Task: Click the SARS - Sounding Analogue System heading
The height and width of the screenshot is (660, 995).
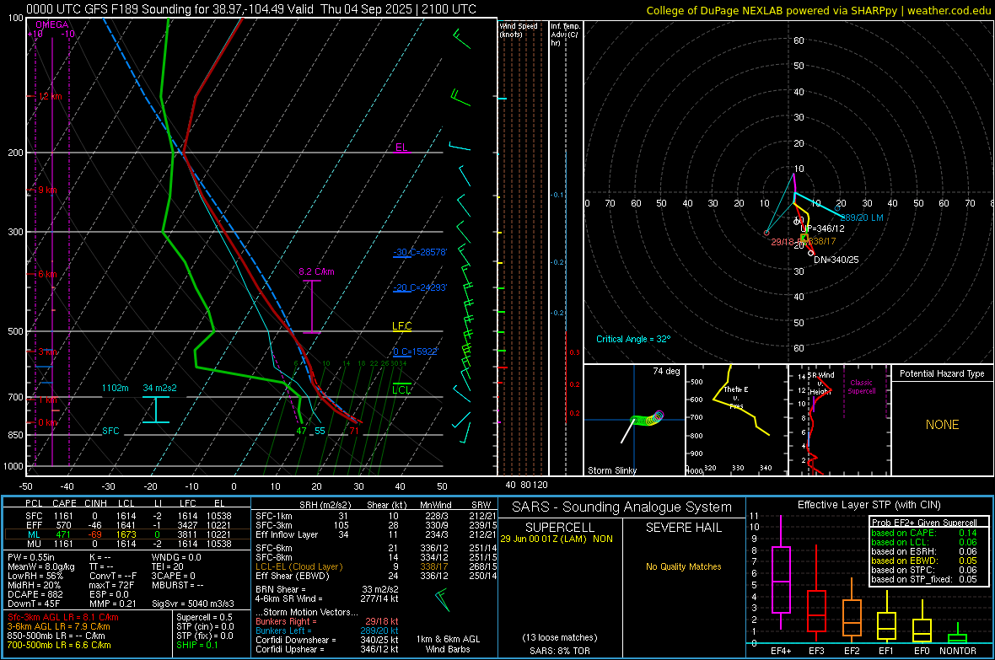Action: pyautogui.click(x=622, y=507)
